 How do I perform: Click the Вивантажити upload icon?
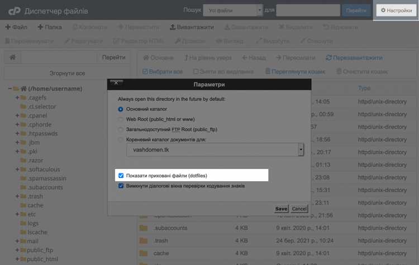pos(173,27)
